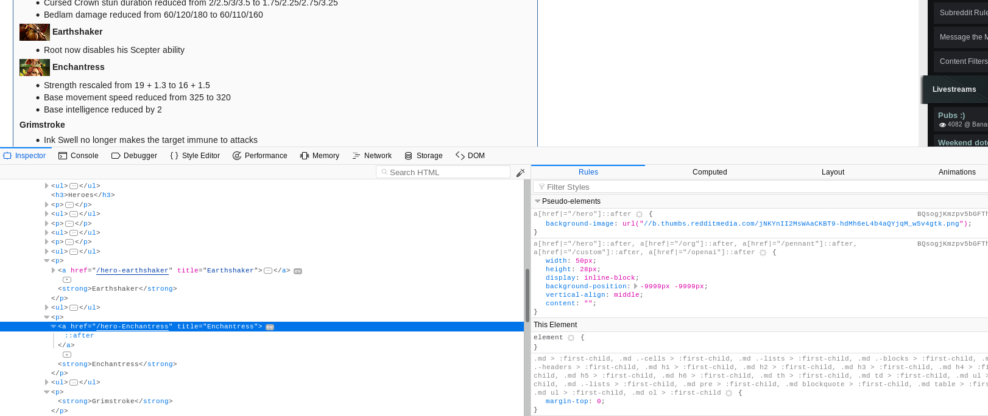Screen dimensions: 988x416
Task: Edit the vertical-align value middle
Action: click(626, 295)
